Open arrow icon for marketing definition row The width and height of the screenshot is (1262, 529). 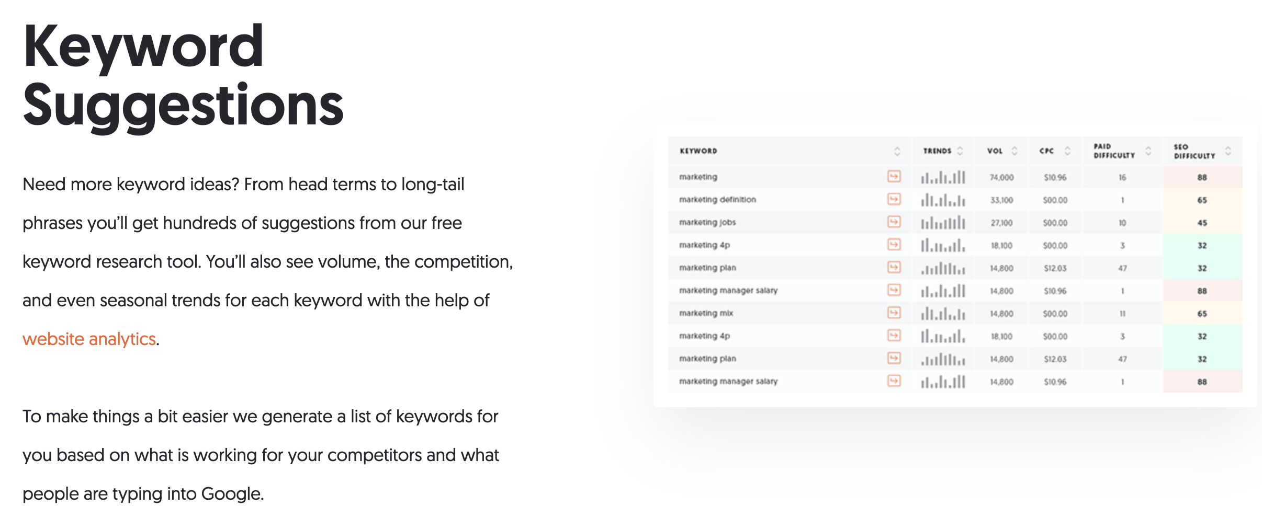[894, 199]
